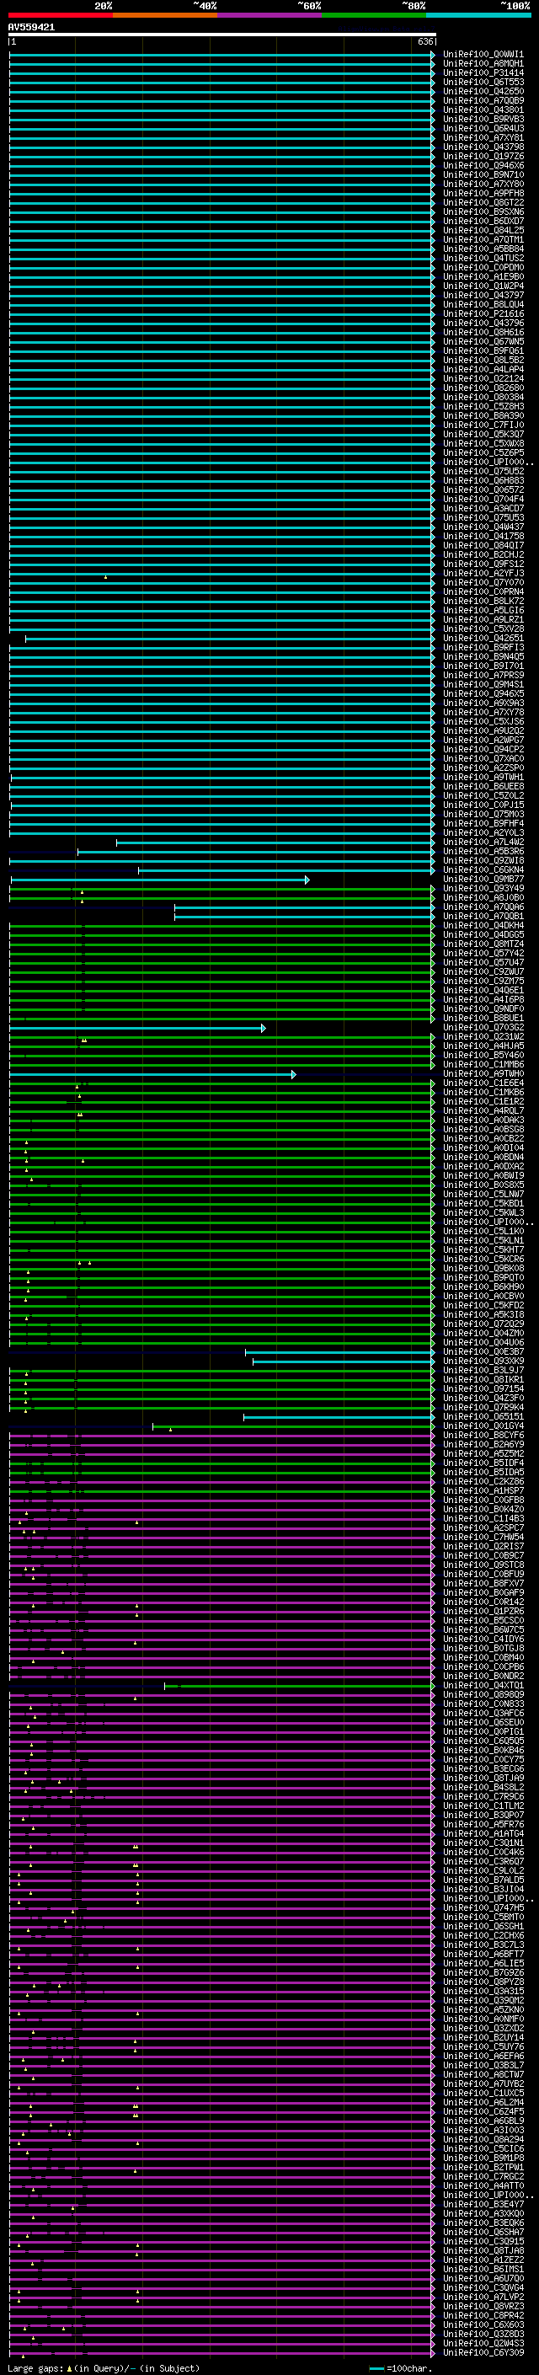Click the white query ruler bar under AV559421
539x2375 pixels.
[222, 34]
